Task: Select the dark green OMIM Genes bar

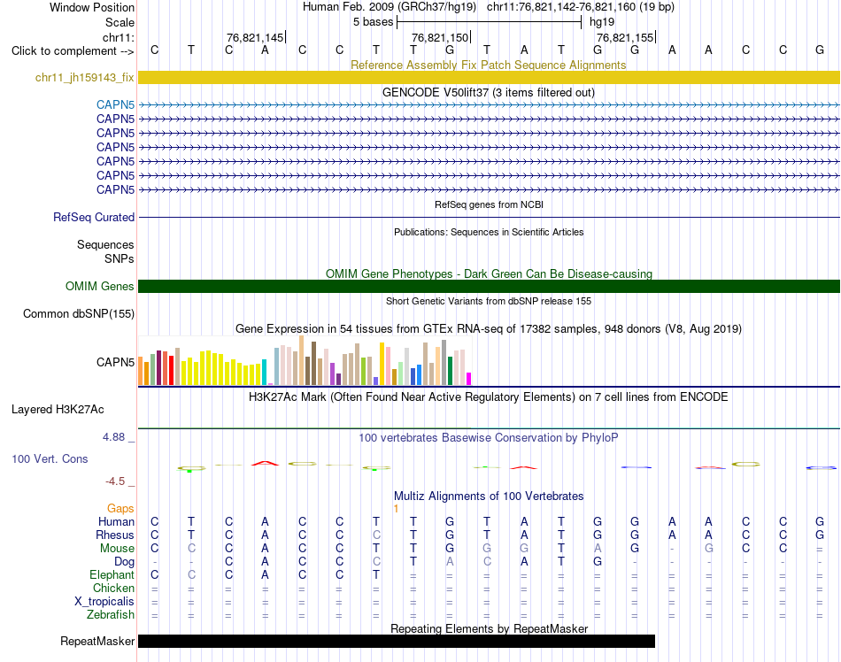Action: (489, 286)
